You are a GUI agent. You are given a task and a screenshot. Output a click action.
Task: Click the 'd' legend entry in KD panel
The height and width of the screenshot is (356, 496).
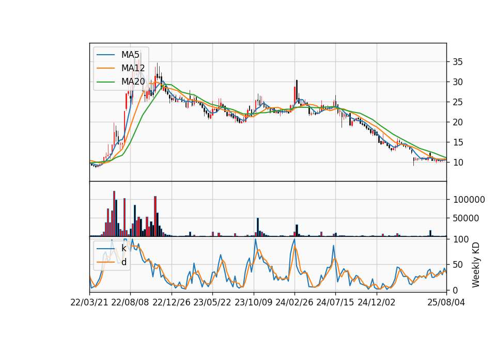point(123,262)
